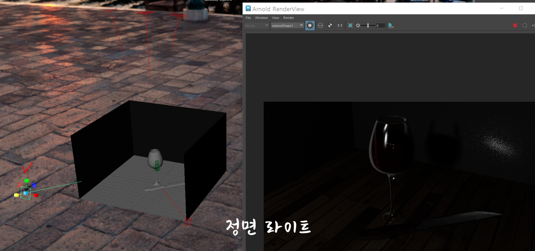This screenshot has width=535, height=251.
Task: Toggle the checkered alpha channel display icon
Action: (330, 25)
